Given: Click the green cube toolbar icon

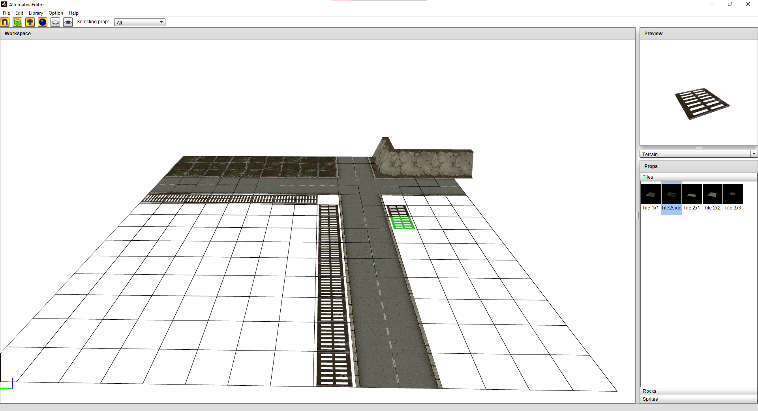Looking at the screenshot, I should 17,22.
